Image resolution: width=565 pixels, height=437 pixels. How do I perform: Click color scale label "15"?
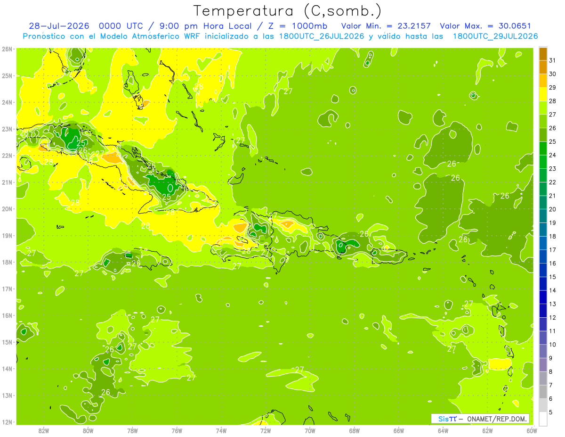pos(553,277)
